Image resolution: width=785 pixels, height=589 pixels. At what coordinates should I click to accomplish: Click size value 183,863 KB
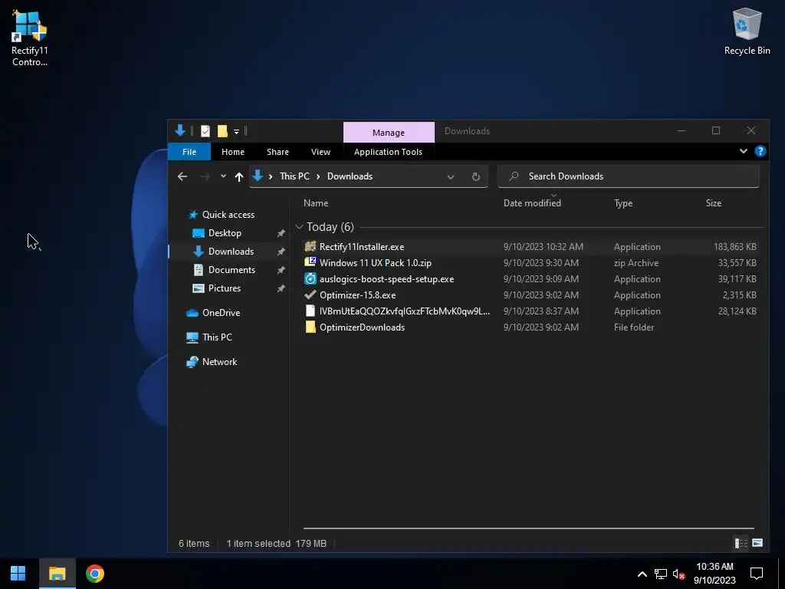tap(734, 247)
